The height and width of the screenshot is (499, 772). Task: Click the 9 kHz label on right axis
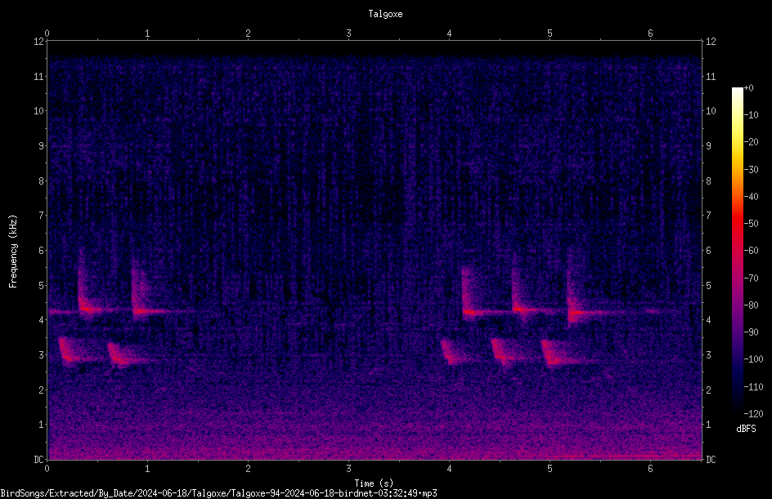pyautogui.click(x=708, y=146)
